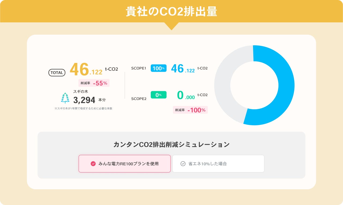Toggle the 省エネ10%した場合 option
343x205 pixels.
click(218, 164)
